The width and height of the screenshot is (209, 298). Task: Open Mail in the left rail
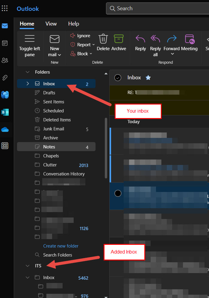coord(5,26)
